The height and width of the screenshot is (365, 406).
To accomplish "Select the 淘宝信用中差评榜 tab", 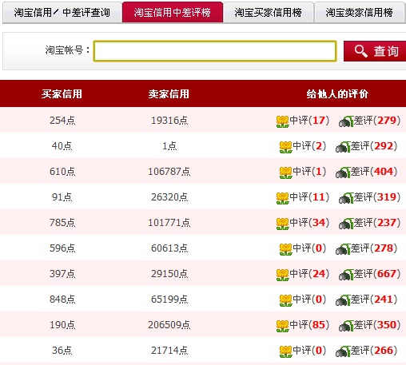I will (x=173, y=12).
